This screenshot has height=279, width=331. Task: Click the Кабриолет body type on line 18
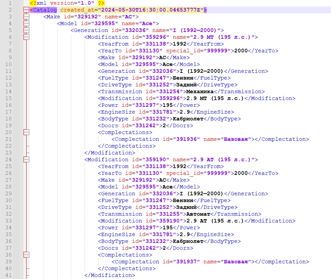[188, 119]
